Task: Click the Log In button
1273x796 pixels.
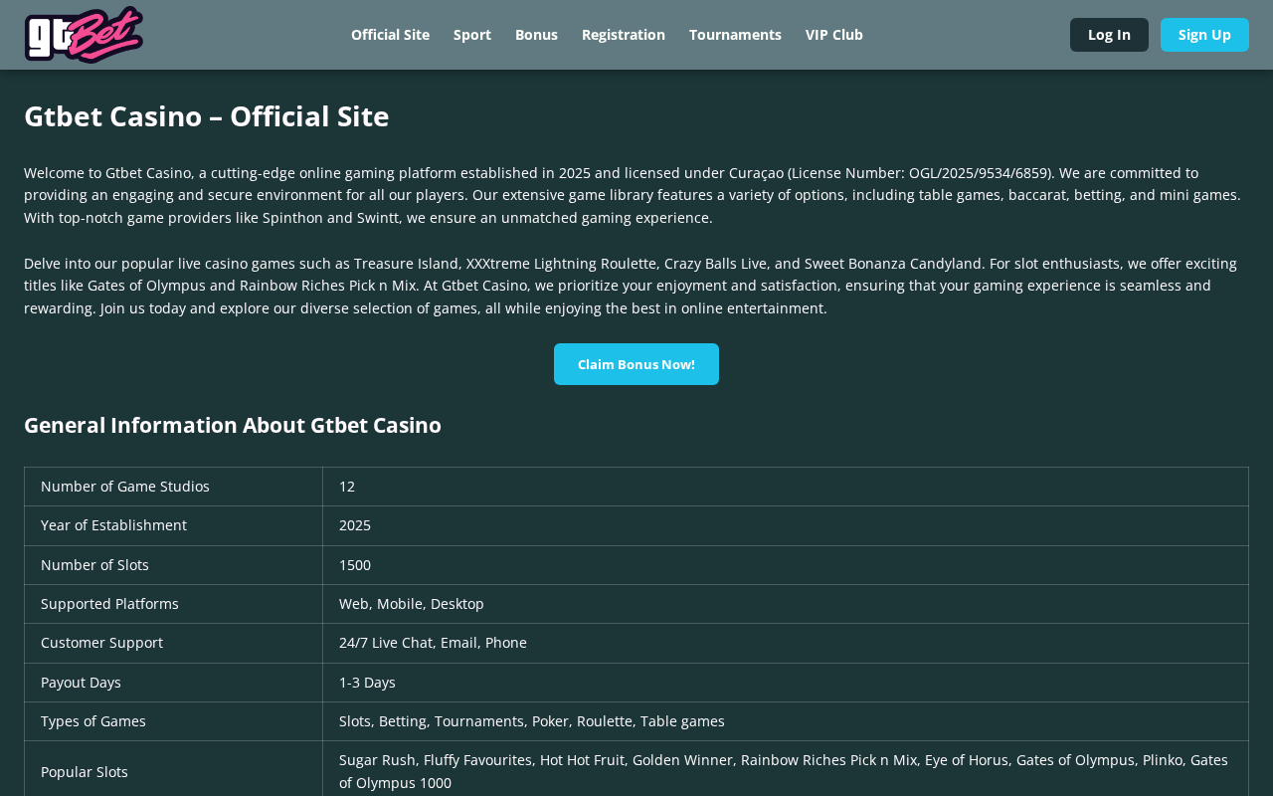Action: click(x=1109, y=35)
